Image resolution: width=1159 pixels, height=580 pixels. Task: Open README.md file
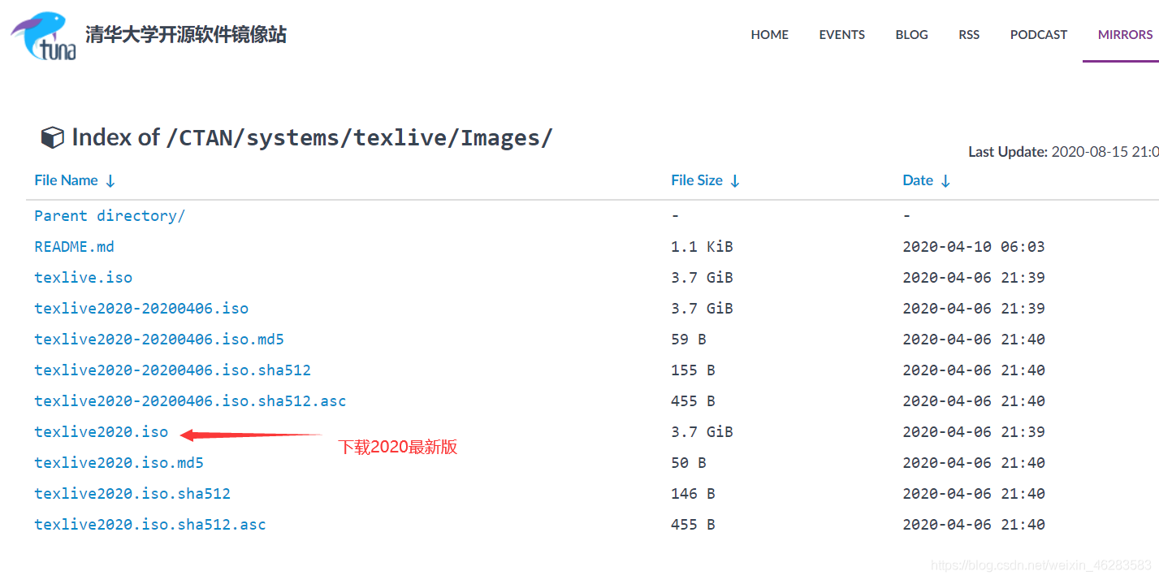[x=74, y=246]
